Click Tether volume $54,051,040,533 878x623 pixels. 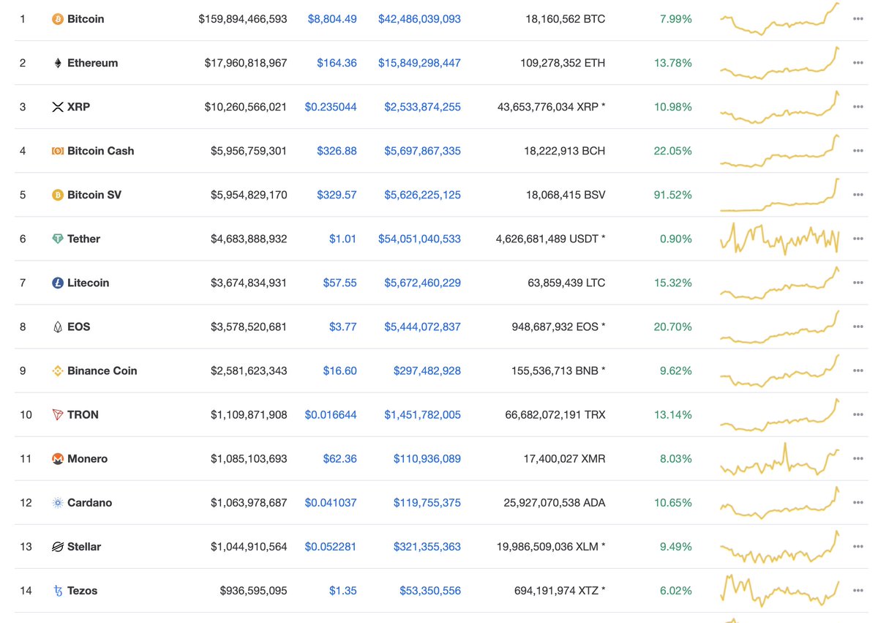click(x=419, y=239)
